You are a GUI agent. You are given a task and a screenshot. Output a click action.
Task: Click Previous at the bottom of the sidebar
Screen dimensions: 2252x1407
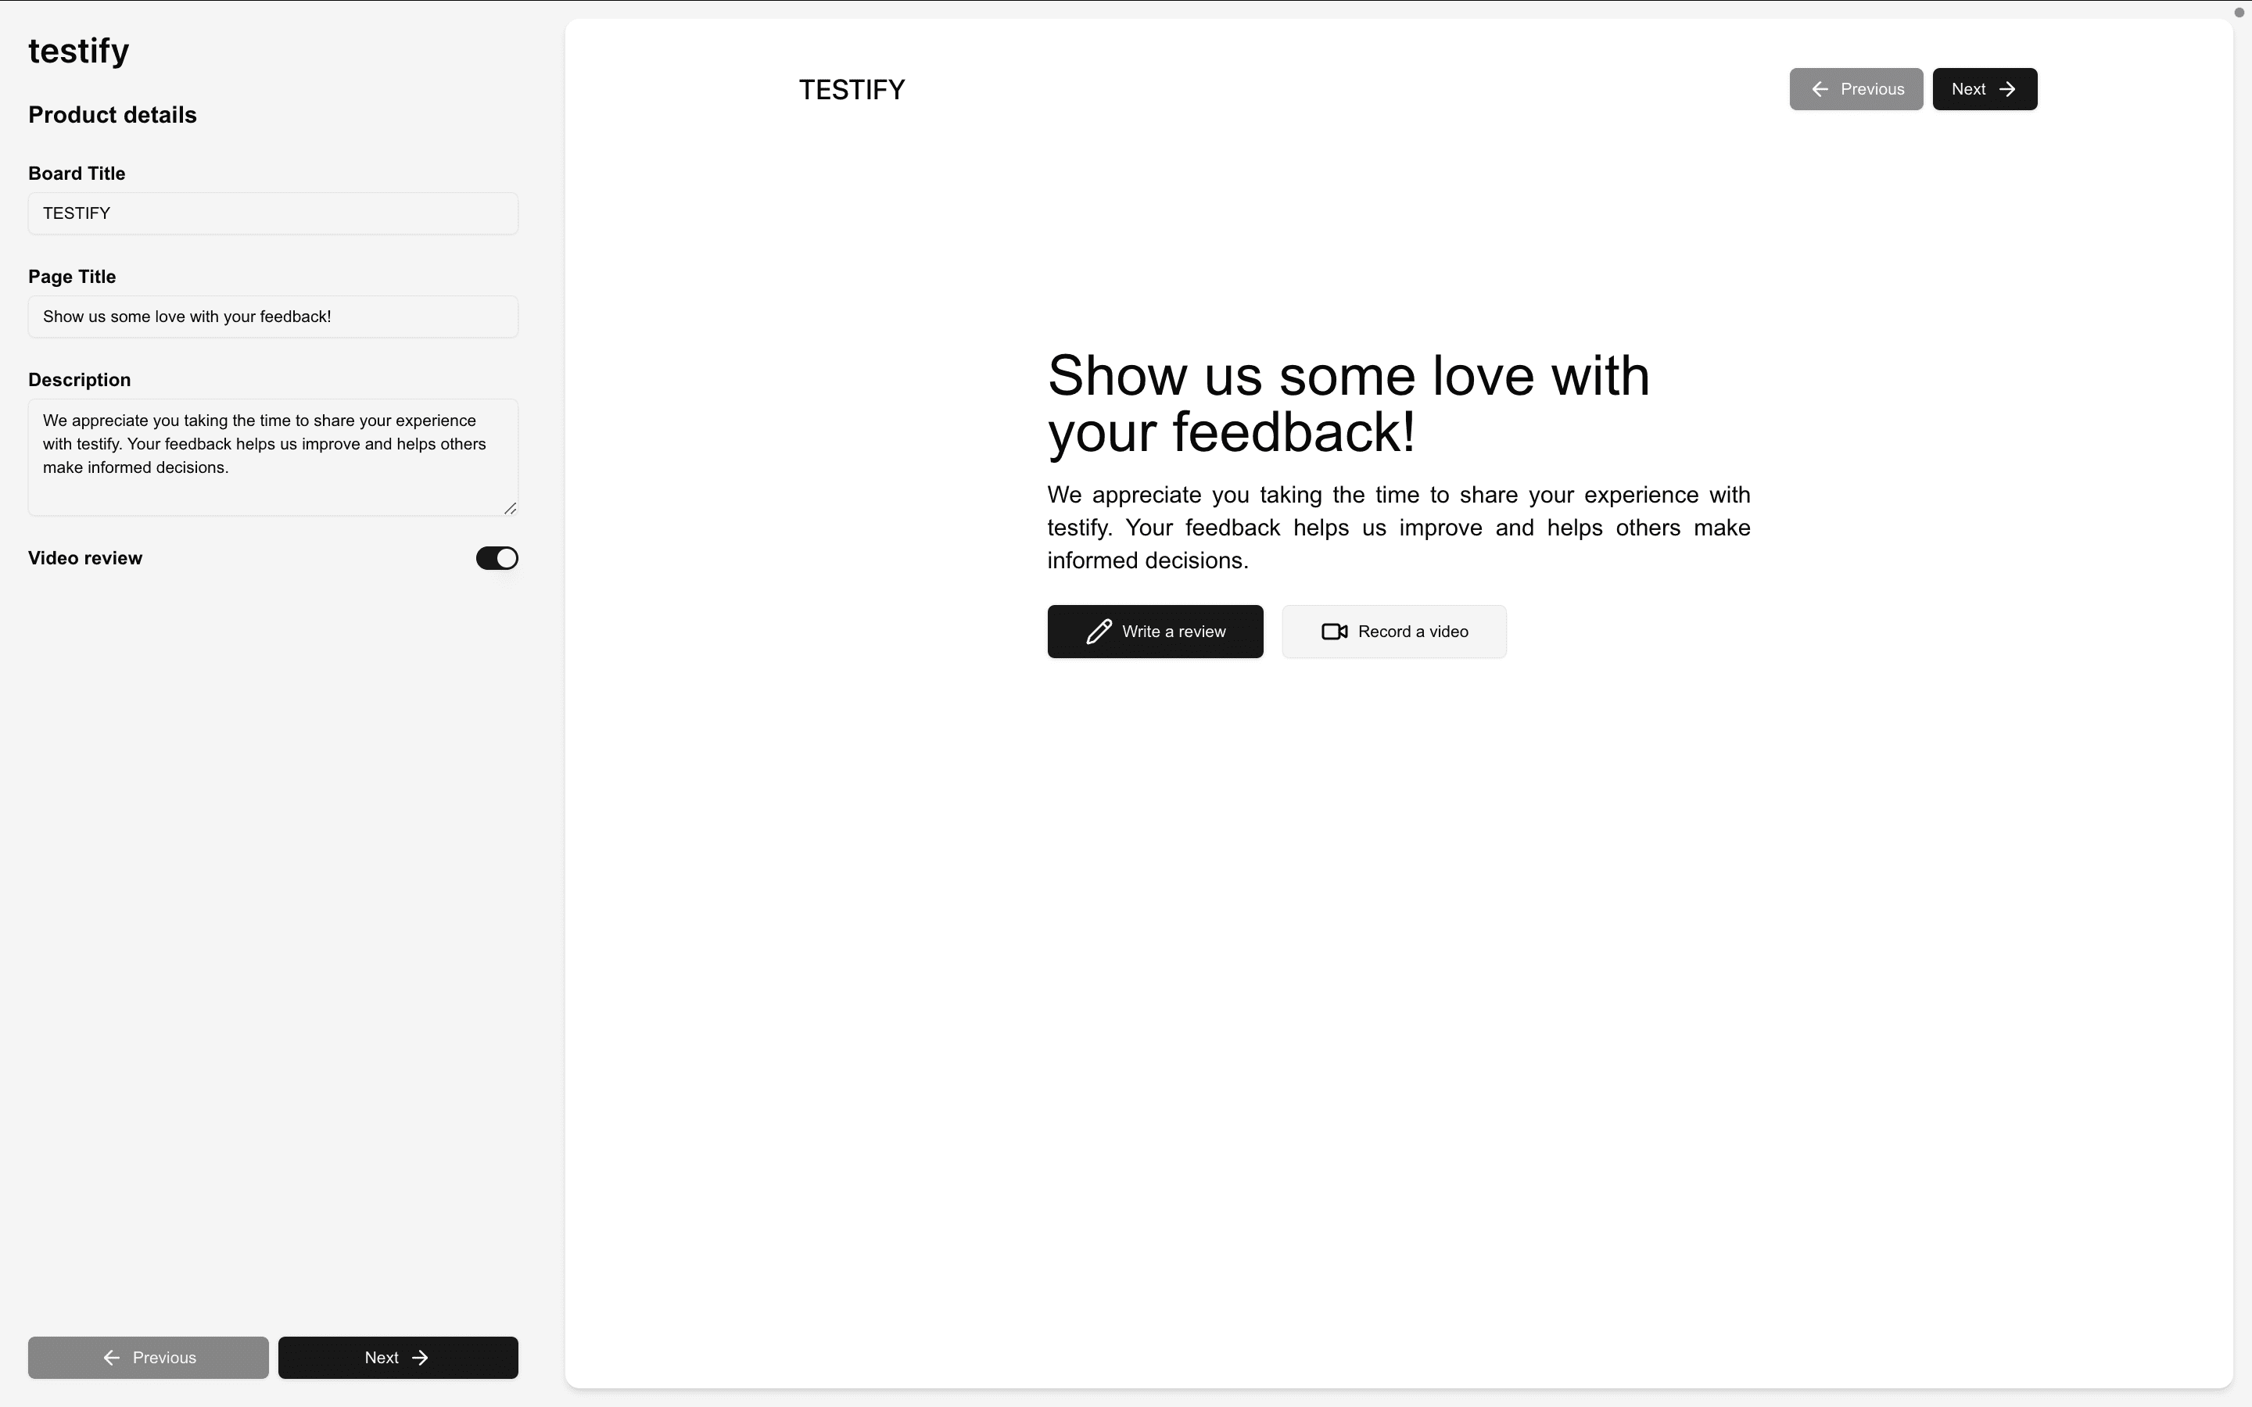point(147,1357)
